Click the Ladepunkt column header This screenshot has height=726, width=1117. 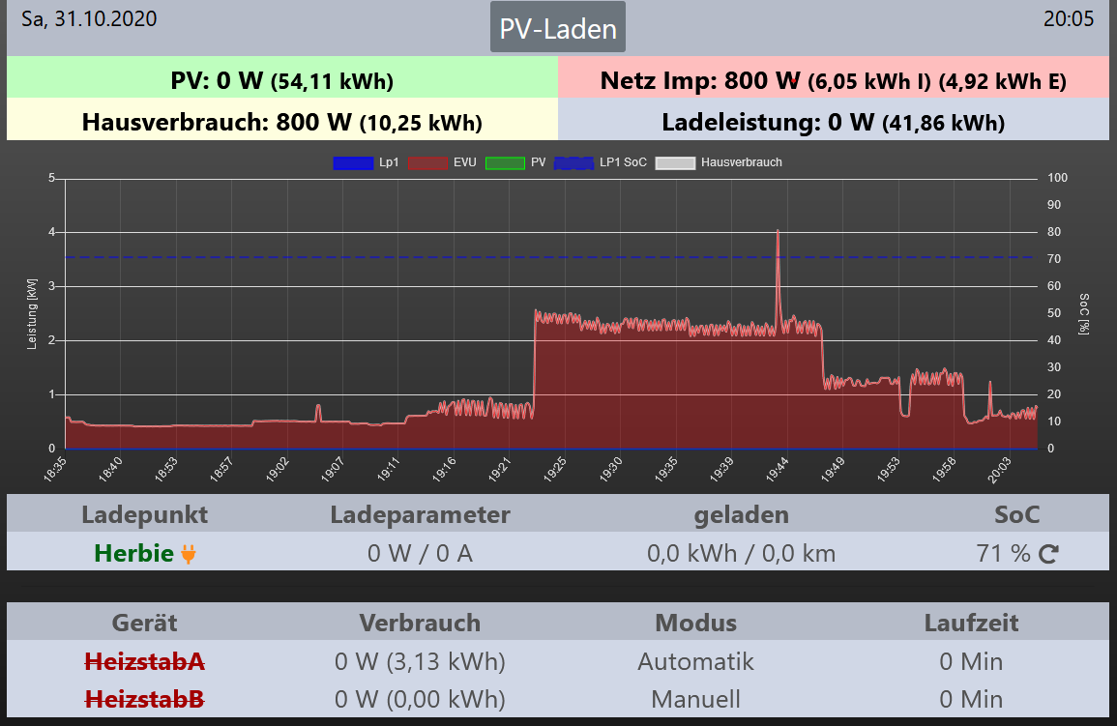click(145, 514)
